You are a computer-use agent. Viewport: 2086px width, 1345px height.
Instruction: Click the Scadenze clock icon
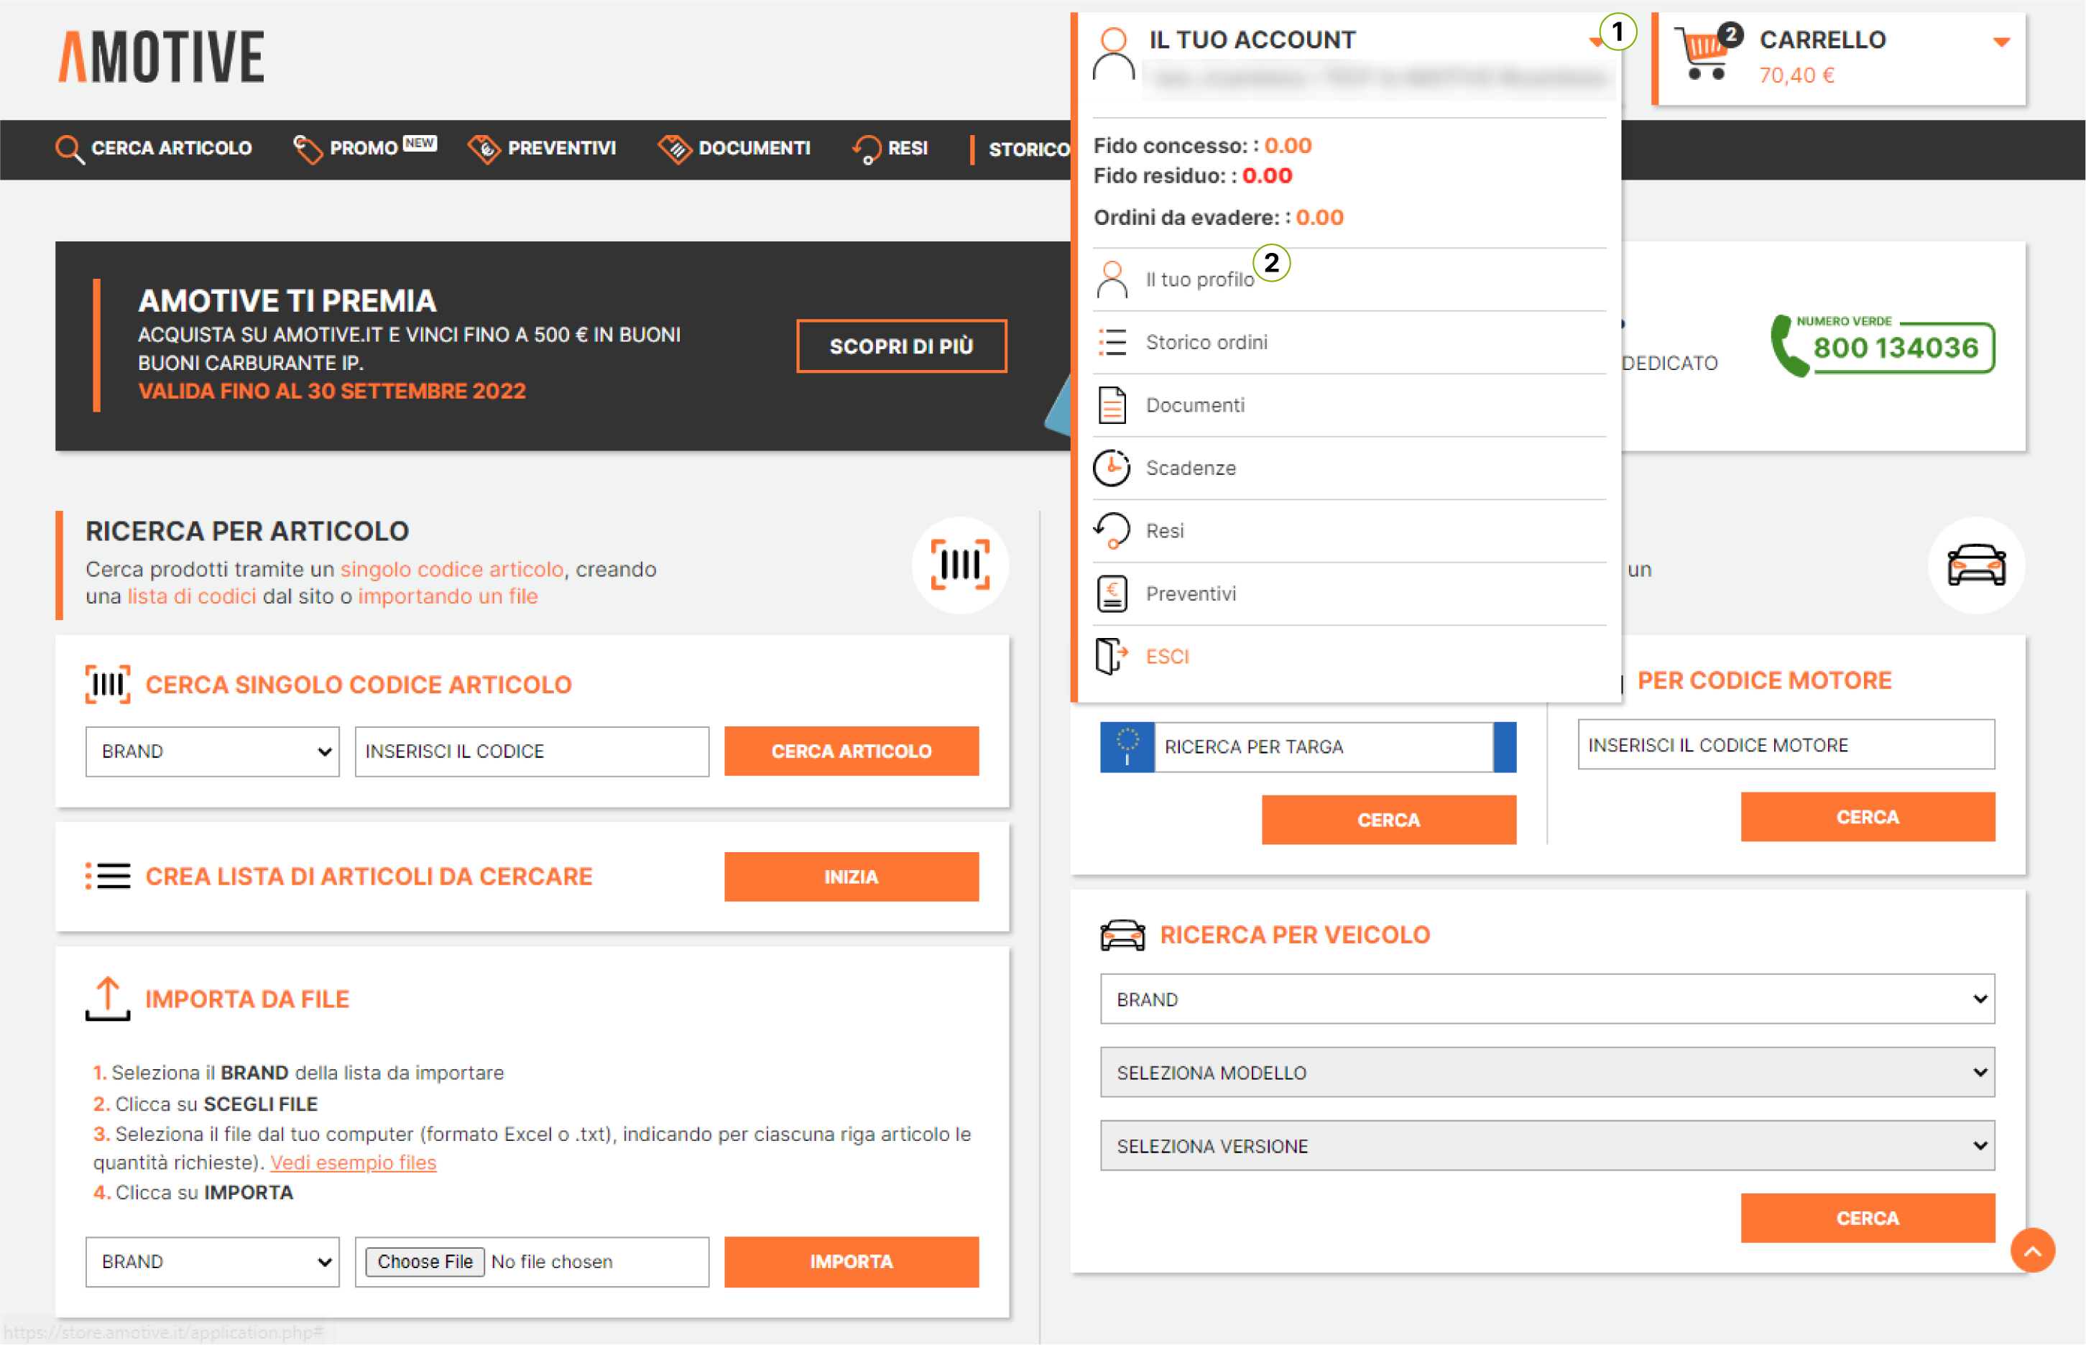[1111, 468]
